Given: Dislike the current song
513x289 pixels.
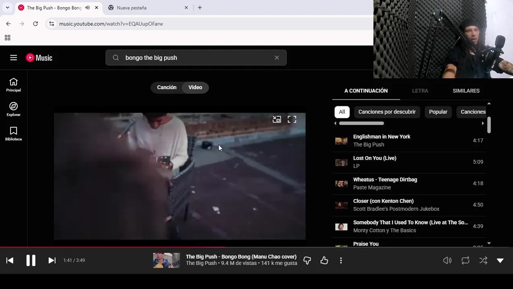Looking at the screenshot, I should pos(307,261).
